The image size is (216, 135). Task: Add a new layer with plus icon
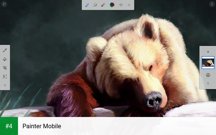(208, 52)
